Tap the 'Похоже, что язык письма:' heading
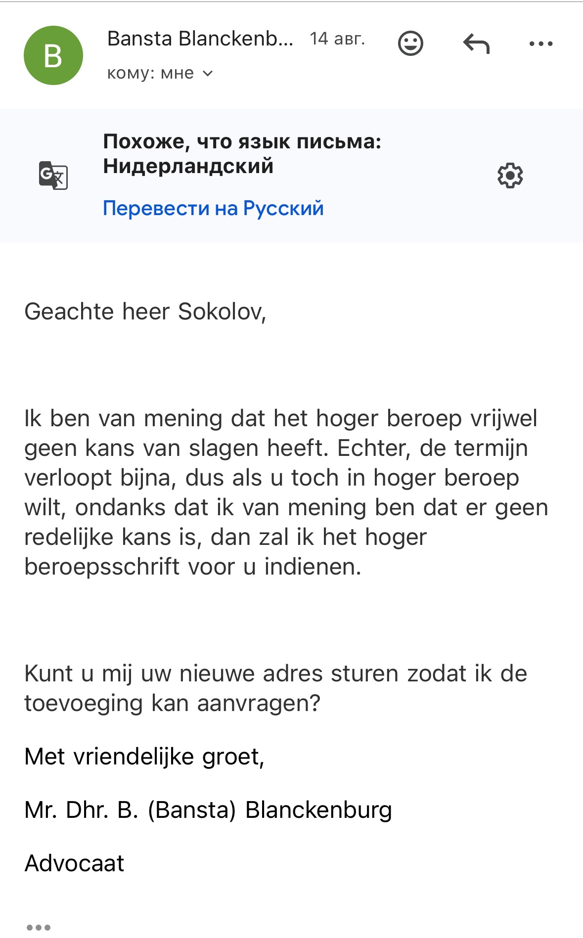This screenshot has width=583, height=938. click(x=242, y=141)
